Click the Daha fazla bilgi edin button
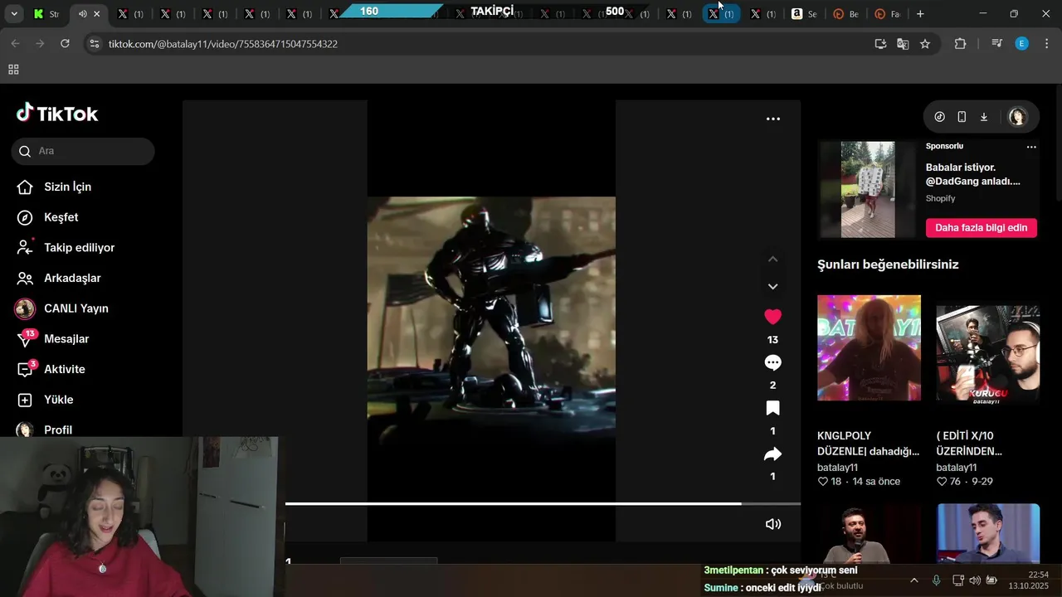 click(981, 227)
